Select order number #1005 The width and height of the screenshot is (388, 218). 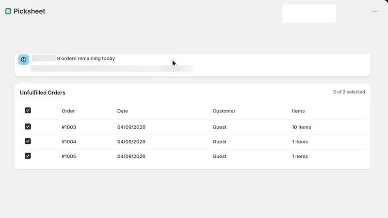tap(69, 156)
